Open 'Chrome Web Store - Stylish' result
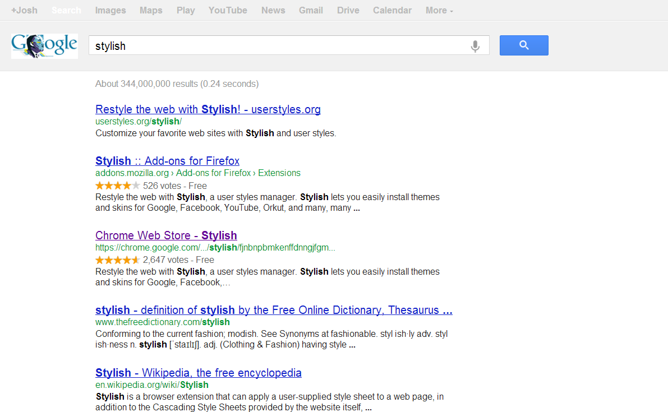This screenshot has height=412, width=668. 166,235
